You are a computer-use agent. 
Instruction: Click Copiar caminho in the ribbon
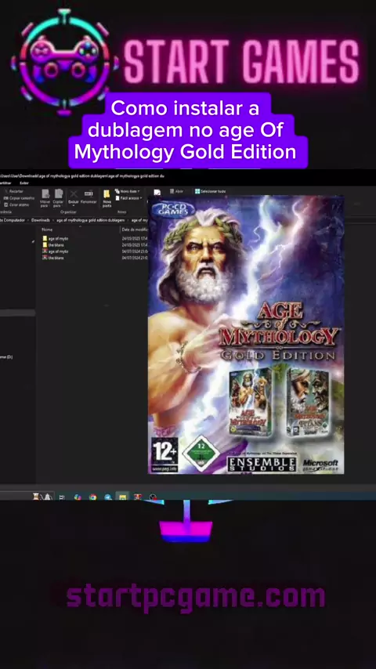tap(19, 198)
